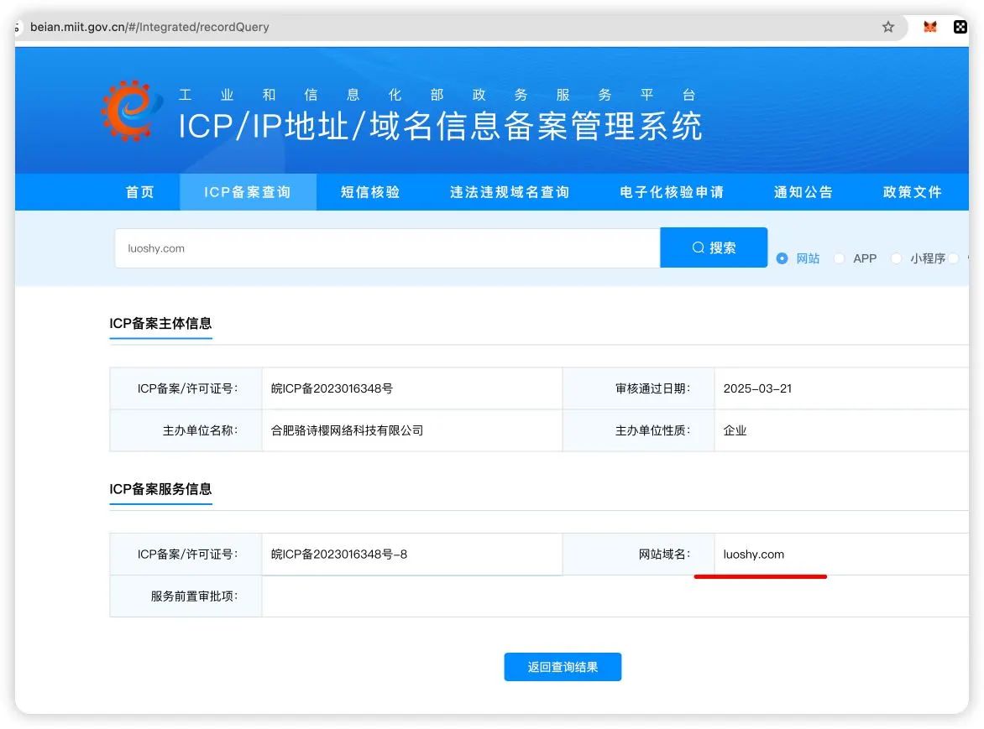This screenshot has height=729, width=984.
Task: Click the 返回查询结果 button
Action: click(563, 667)
